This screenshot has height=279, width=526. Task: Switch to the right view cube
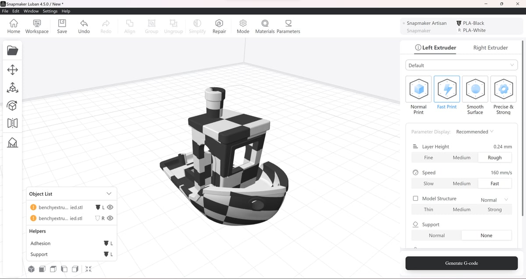click(x=75, y=269)
